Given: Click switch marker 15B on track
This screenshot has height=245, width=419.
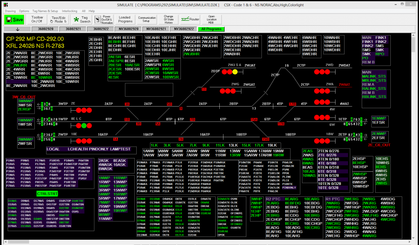Looking at the screenshot, I should pos(266,139).
